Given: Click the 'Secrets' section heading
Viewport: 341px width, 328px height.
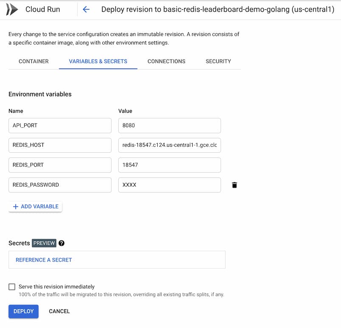Looking at the screenshot, I should [x=19, y=243].
